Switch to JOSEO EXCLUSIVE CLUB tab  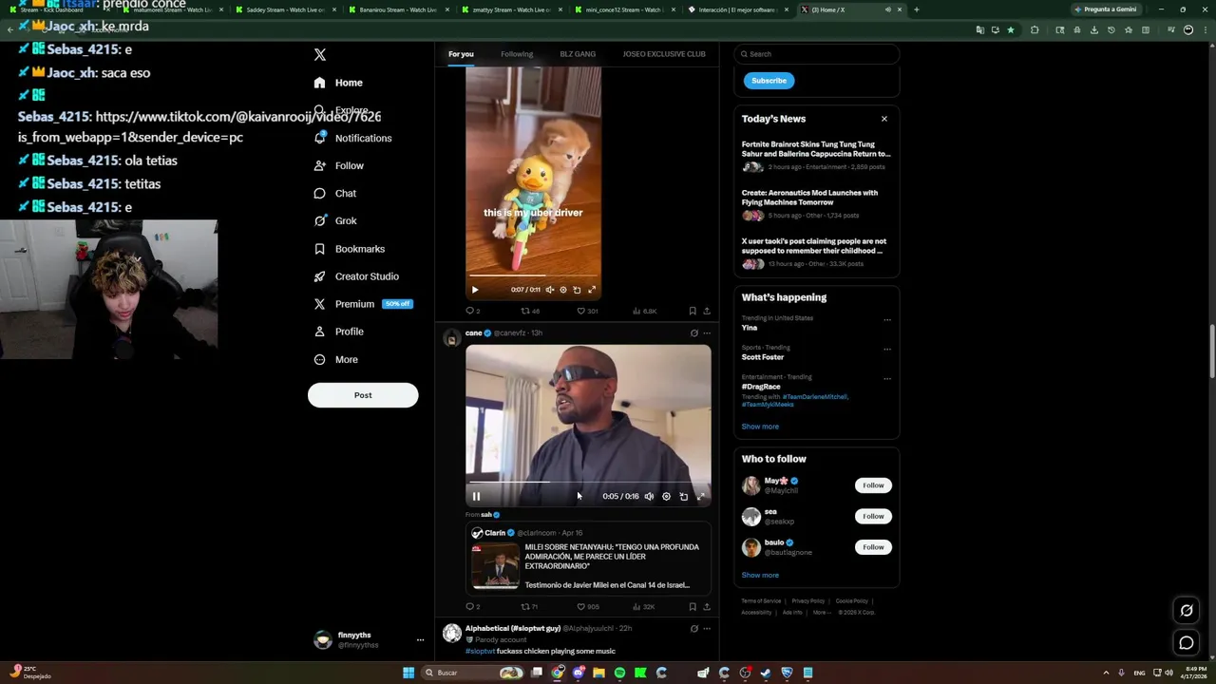click(664, 54)
